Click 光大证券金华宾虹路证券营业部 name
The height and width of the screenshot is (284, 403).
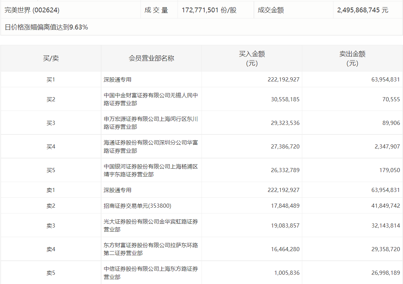151,225
